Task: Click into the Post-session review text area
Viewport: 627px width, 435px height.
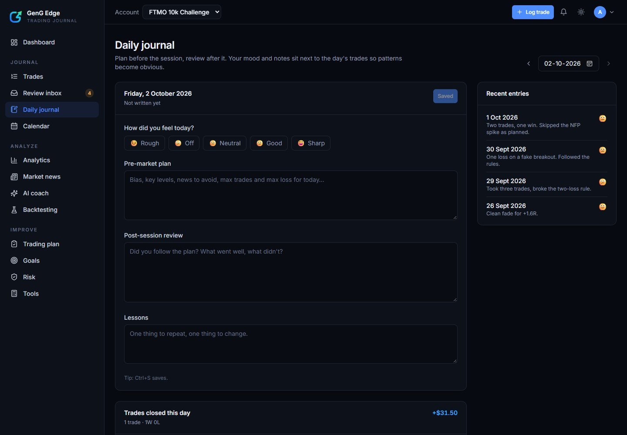Action: tap(291, 272)
